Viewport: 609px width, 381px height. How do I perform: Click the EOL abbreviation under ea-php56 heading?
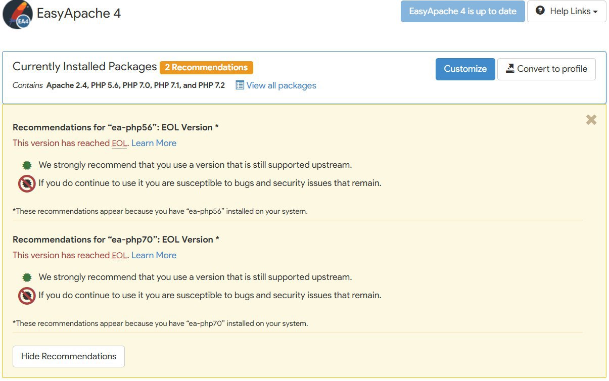pyautogui.click(x=119, y=144)
